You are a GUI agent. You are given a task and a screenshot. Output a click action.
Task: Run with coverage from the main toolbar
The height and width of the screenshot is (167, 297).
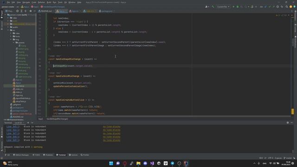[242, 6]
